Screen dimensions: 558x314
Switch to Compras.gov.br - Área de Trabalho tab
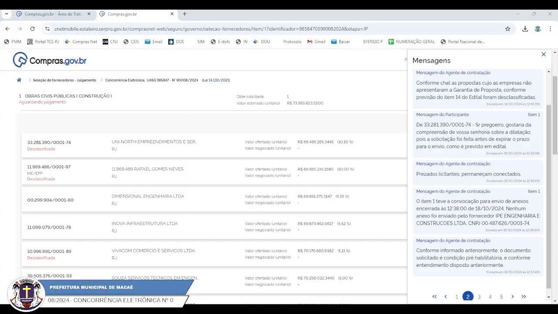[53, 14]
